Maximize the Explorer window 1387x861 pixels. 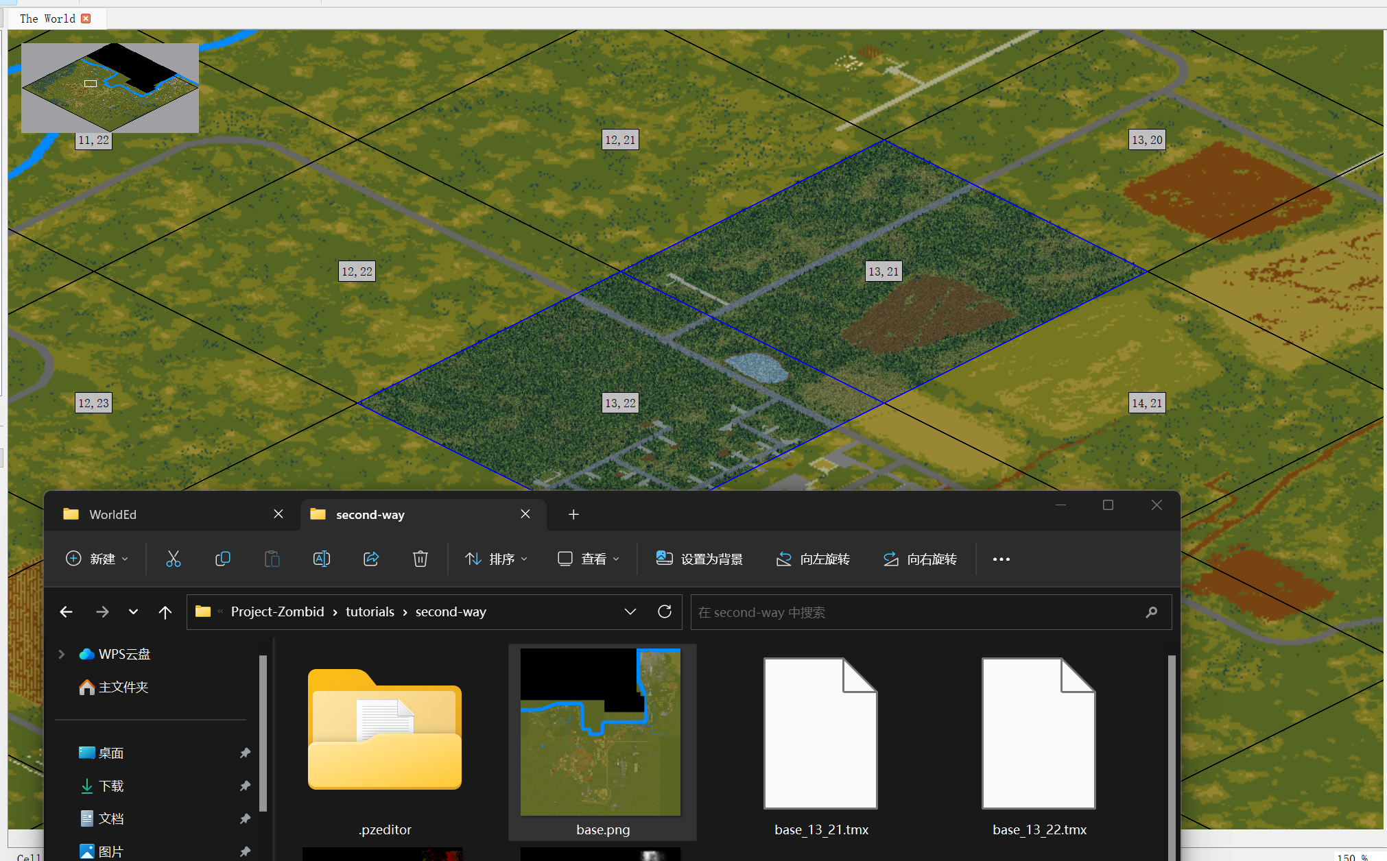pyautogui.click(x=1108, y=505)
